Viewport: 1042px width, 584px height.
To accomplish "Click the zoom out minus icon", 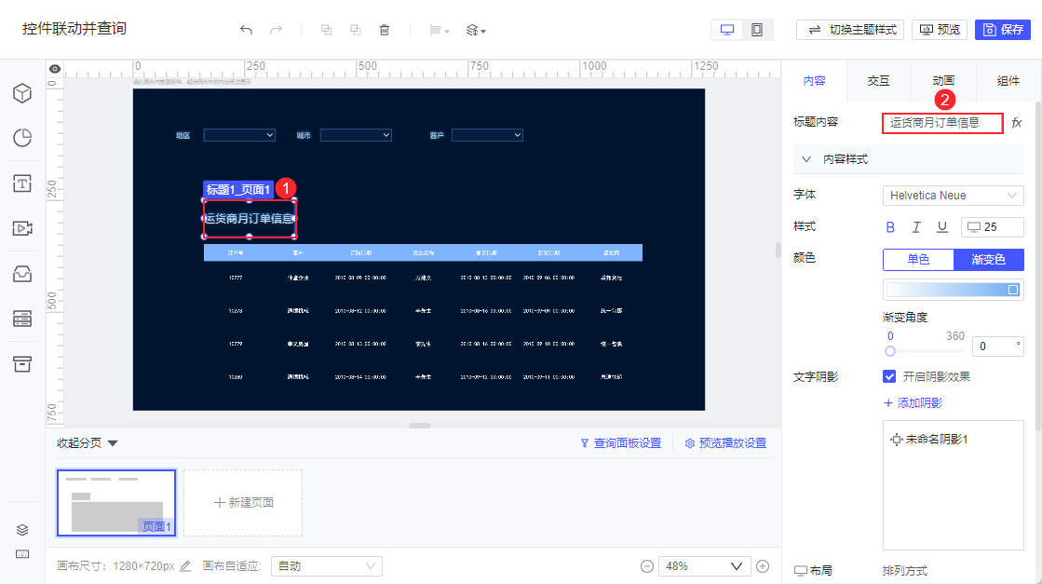I will click(646, 566).
